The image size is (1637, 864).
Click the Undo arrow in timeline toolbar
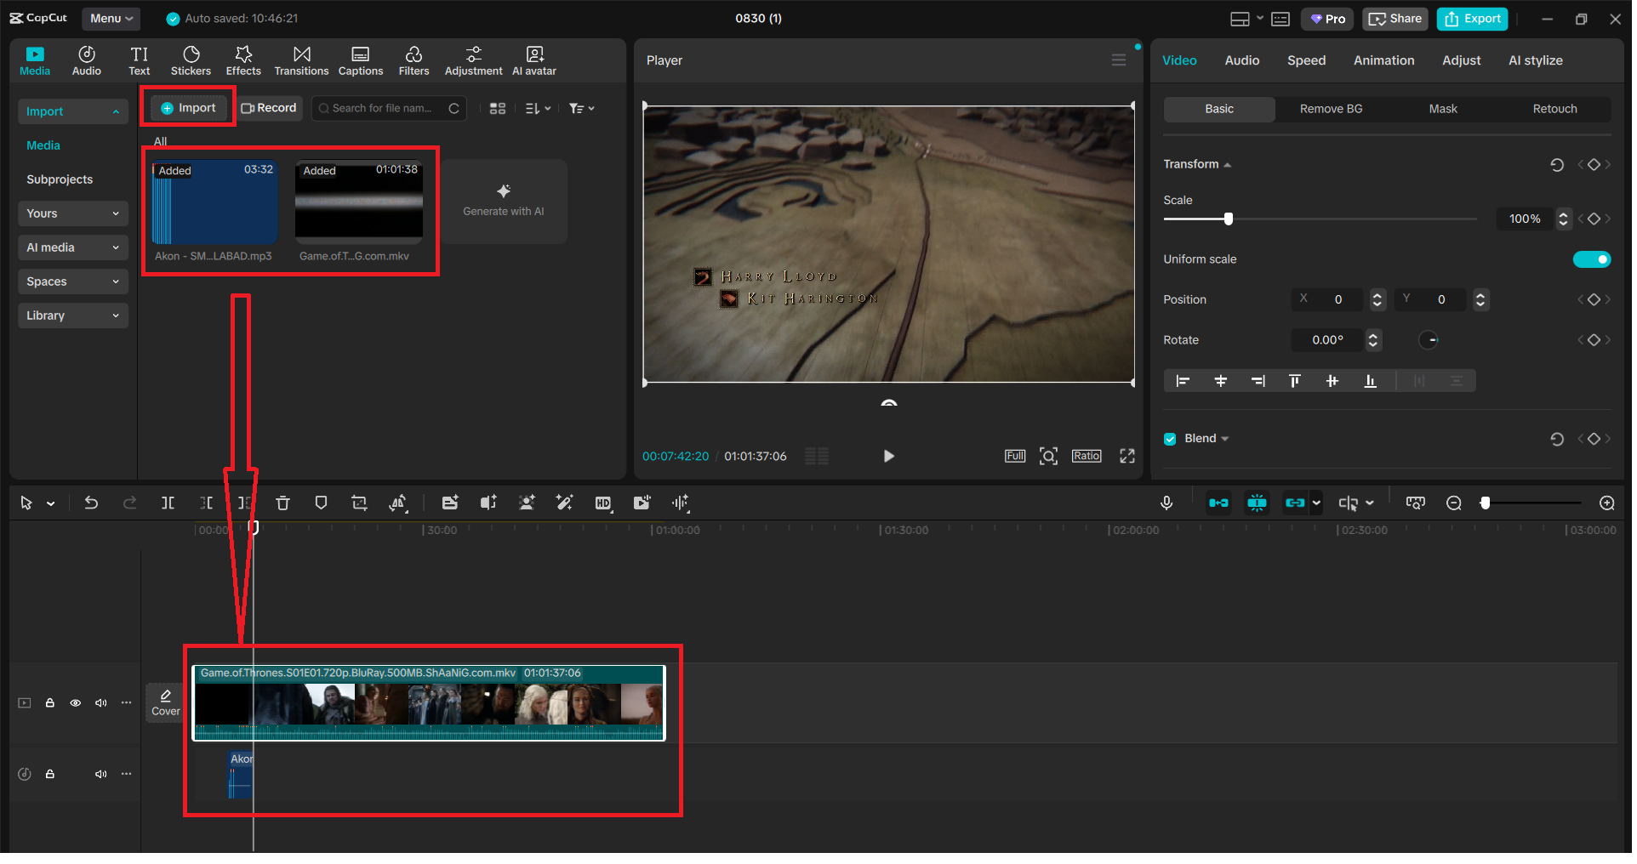pos(91,503)
